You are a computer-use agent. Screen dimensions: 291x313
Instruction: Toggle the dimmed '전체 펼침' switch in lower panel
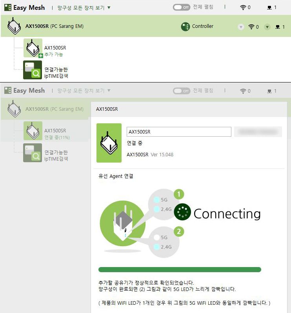pos(181,91)
